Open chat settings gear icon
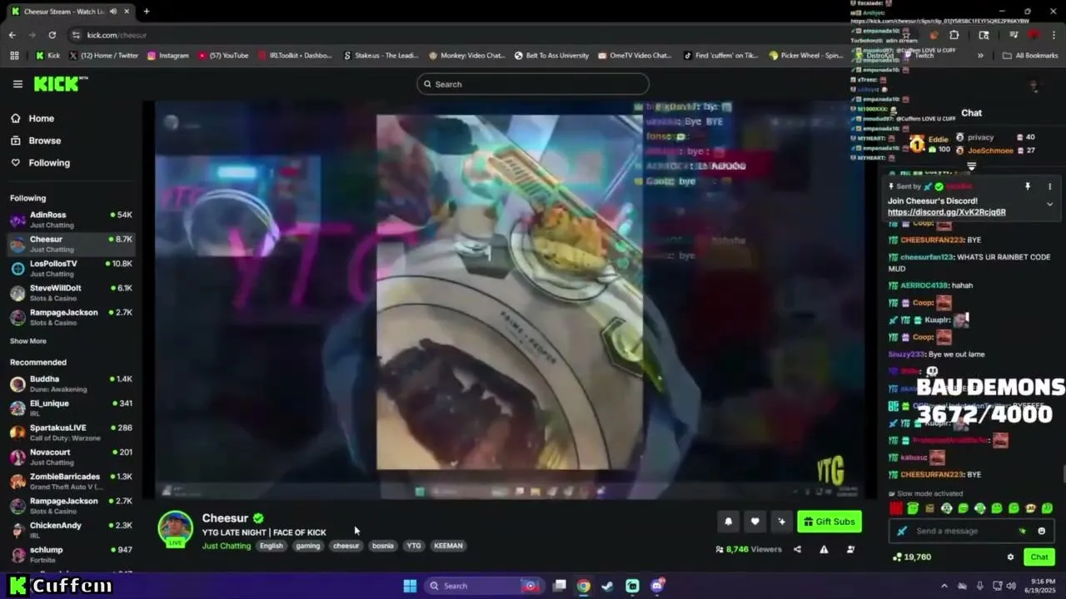The height and width of the screenshot is (599, 1066). 1010,557
